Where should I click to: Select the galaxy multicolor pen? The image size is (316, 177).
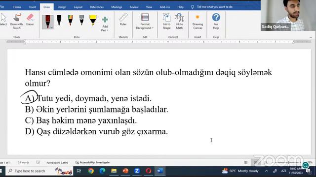pos(70,21)
